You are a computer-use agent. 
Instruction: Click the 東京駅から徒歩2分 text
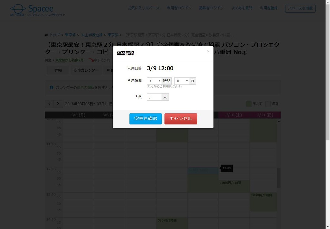point(70,60)
